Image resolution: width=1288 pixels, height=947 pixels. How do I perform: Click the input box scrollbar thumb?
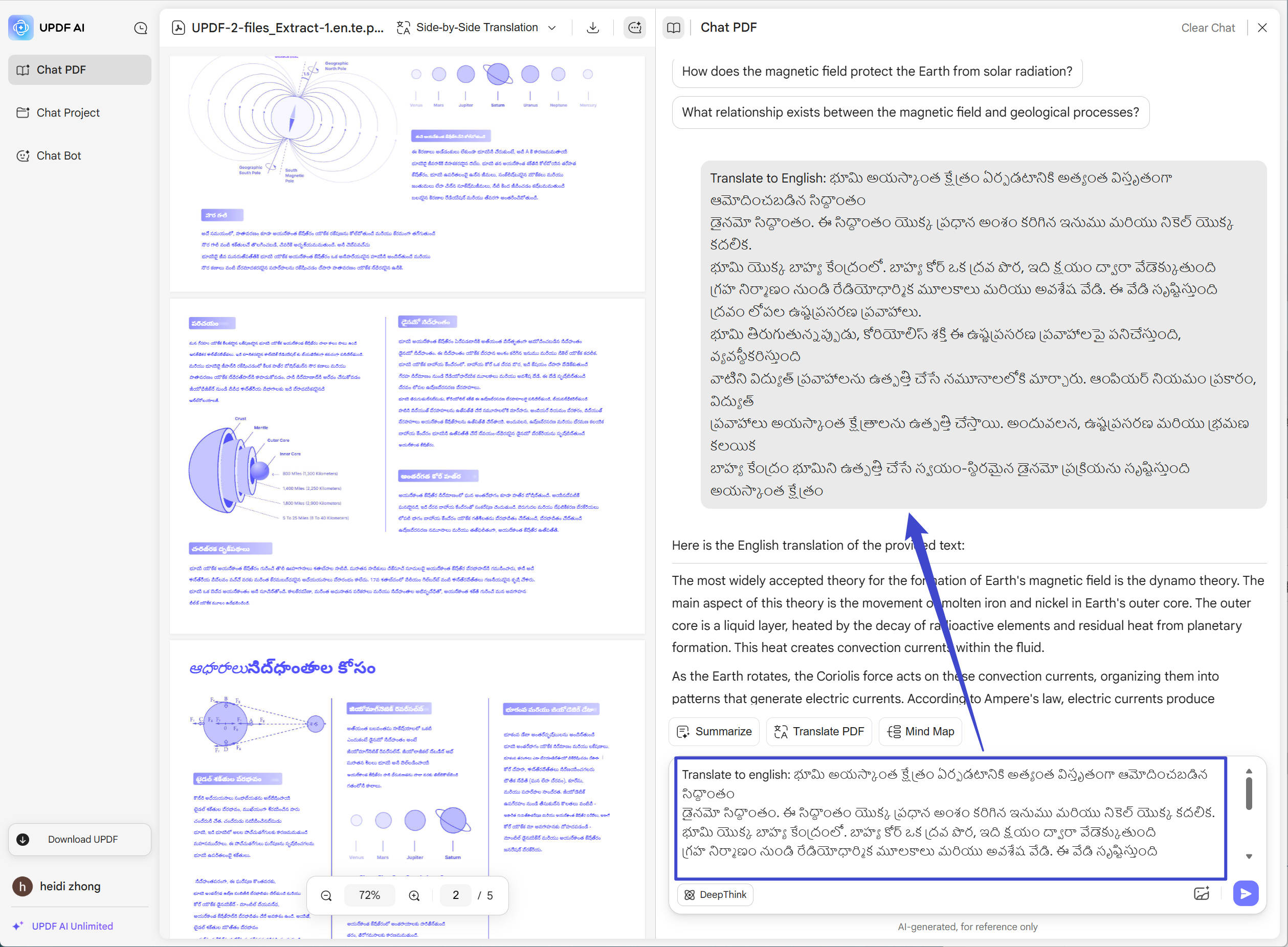(x=1249, y=794)
